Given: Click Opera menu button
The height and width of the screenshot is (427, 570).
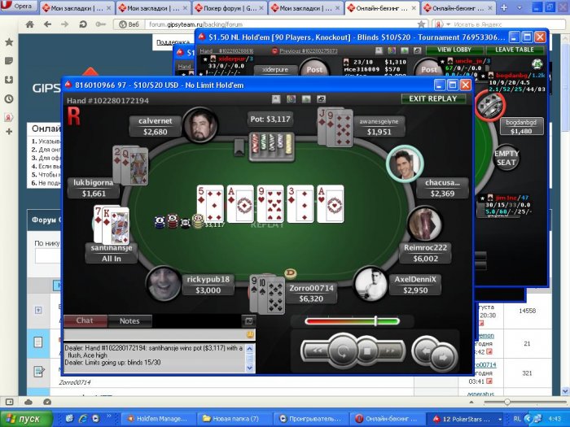Looking at the screenshot, I should click(19, 6).
